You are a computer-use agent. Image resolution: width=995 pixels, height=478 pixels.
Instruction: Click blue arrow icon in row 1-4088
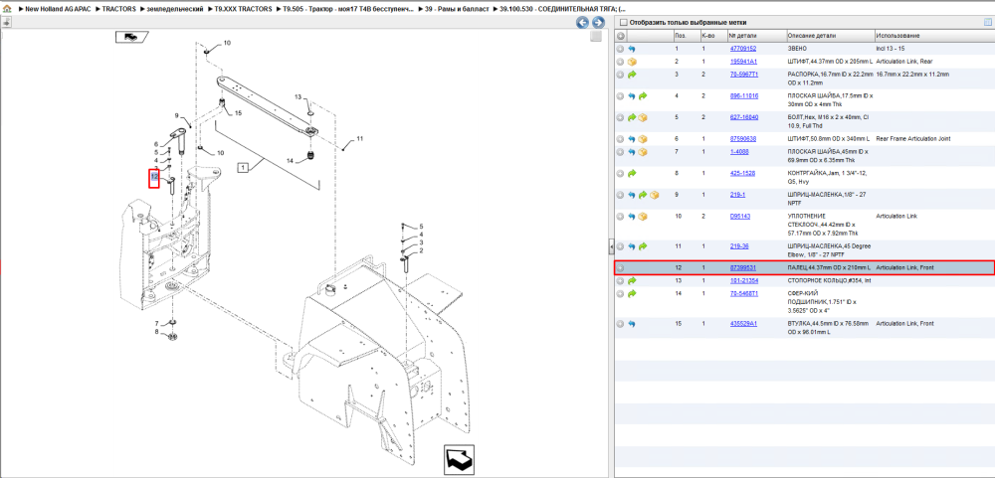(x=632, y=152)
